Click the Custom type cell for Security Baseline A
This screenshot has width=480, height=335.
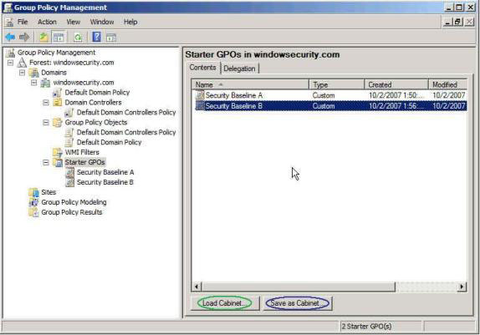click(324, 95)
